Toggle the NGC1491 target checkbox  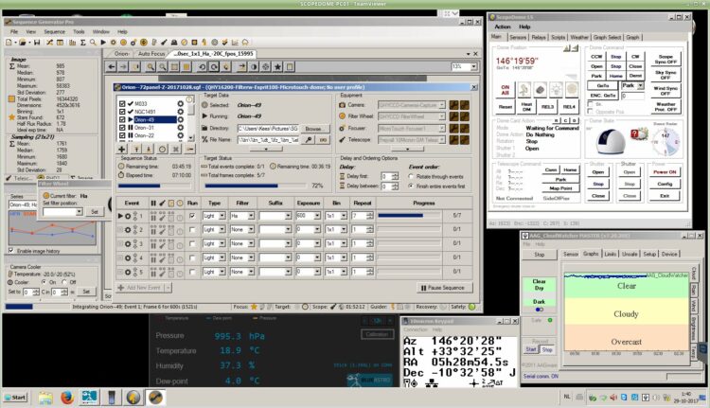[122, 112]
